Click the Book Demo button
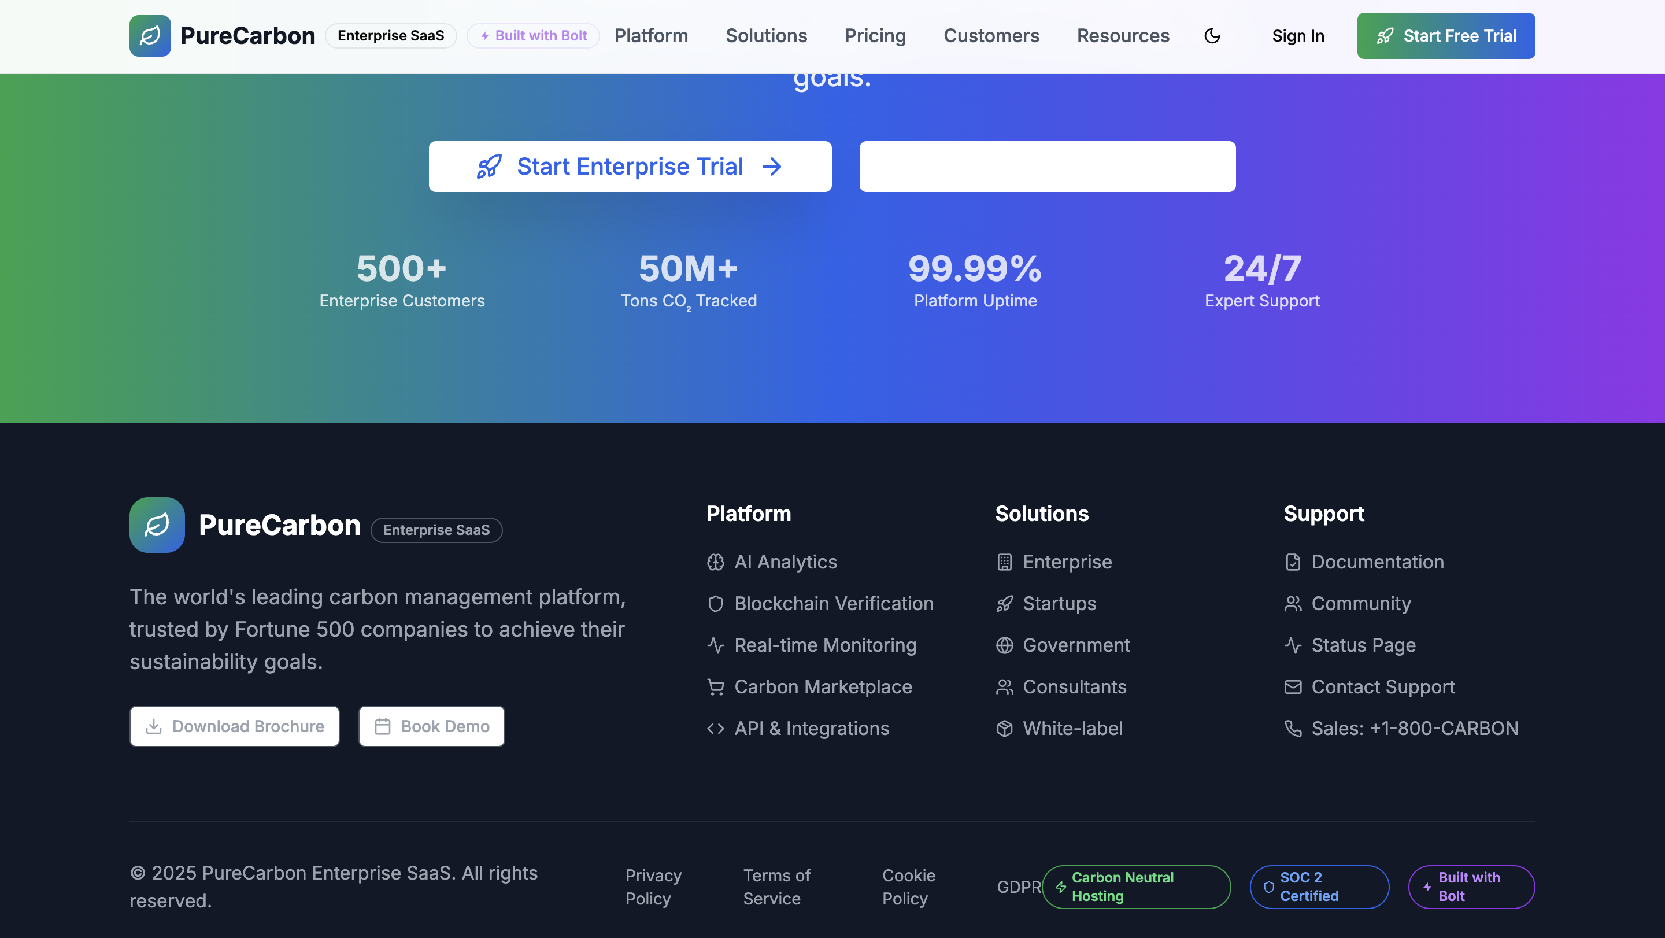 (x=431, y=726)
